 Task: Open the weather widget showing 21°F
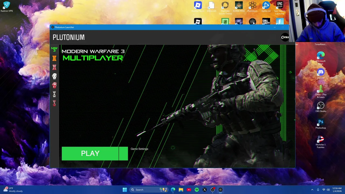13,190
